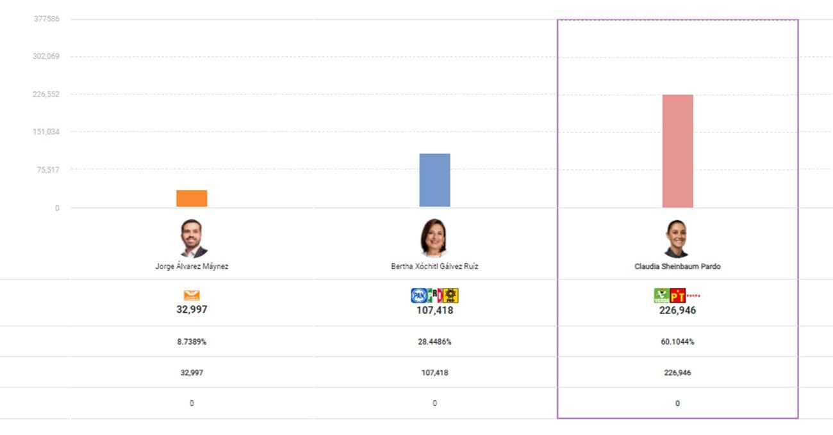This screenshot has width=833, height=435.
Task: Click the PAN party logo
Action: pos(418,296)
